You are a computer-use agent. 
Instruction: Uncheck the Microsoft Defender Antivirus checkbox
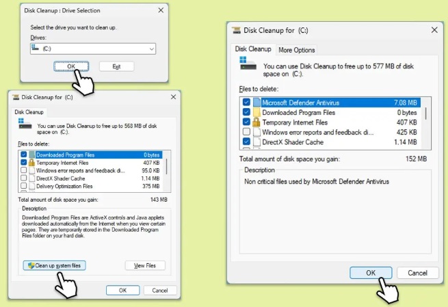(x=246, y=103)
